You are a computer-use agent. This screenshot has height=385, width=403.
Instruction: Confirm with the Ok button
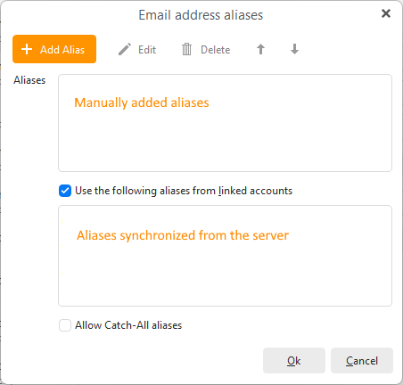pos(294,361)
